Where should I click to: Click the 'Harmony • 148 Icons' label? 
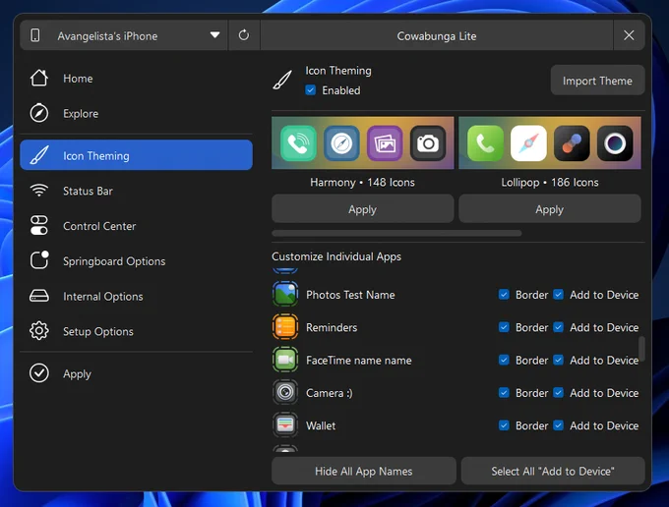tap(362, 183)
